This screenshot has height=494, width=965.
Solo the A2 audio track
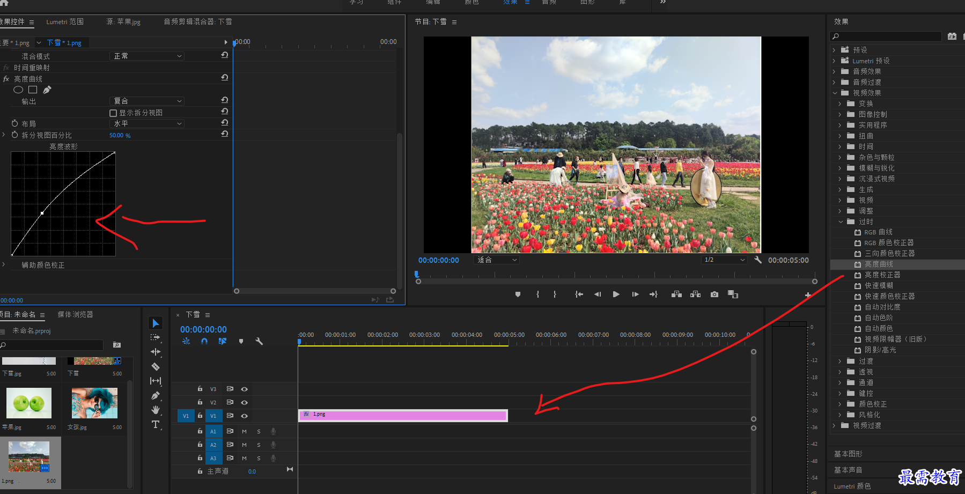259,445
